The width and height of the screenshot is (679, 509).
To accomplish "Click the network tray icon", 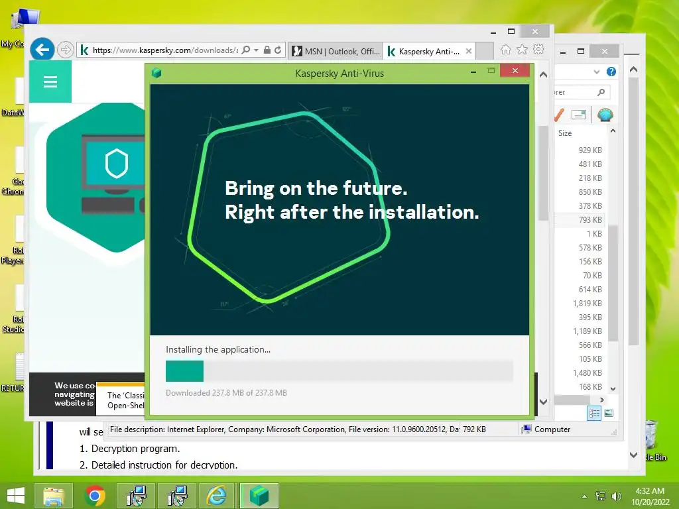I will point(601,496).
